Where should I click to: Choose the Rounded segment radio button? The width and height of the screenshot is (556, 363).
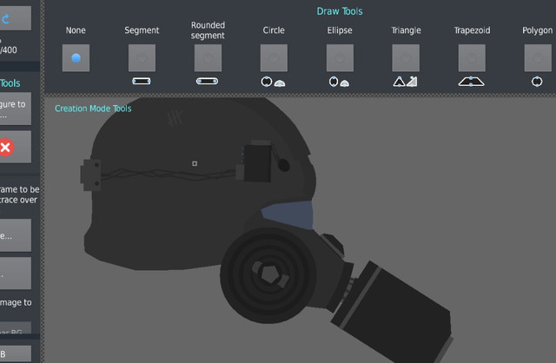tap(208, 58)
